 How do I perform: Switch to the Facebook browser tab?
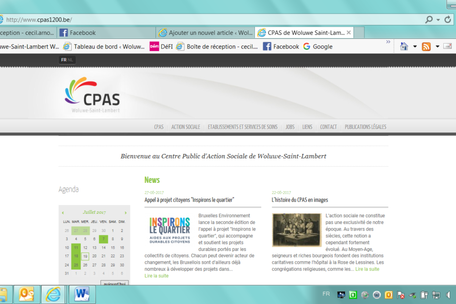(x=82, y=33)
